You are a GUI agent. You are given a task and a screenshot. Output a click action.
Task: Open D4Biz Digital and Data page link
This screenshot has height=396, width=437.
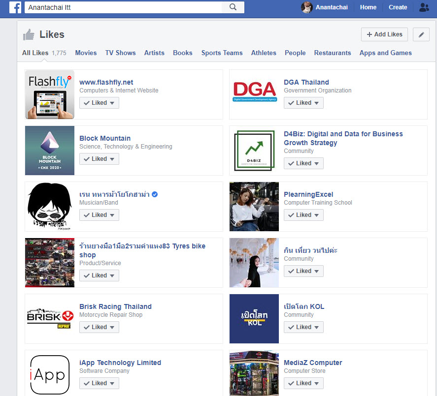pos(343,138)
